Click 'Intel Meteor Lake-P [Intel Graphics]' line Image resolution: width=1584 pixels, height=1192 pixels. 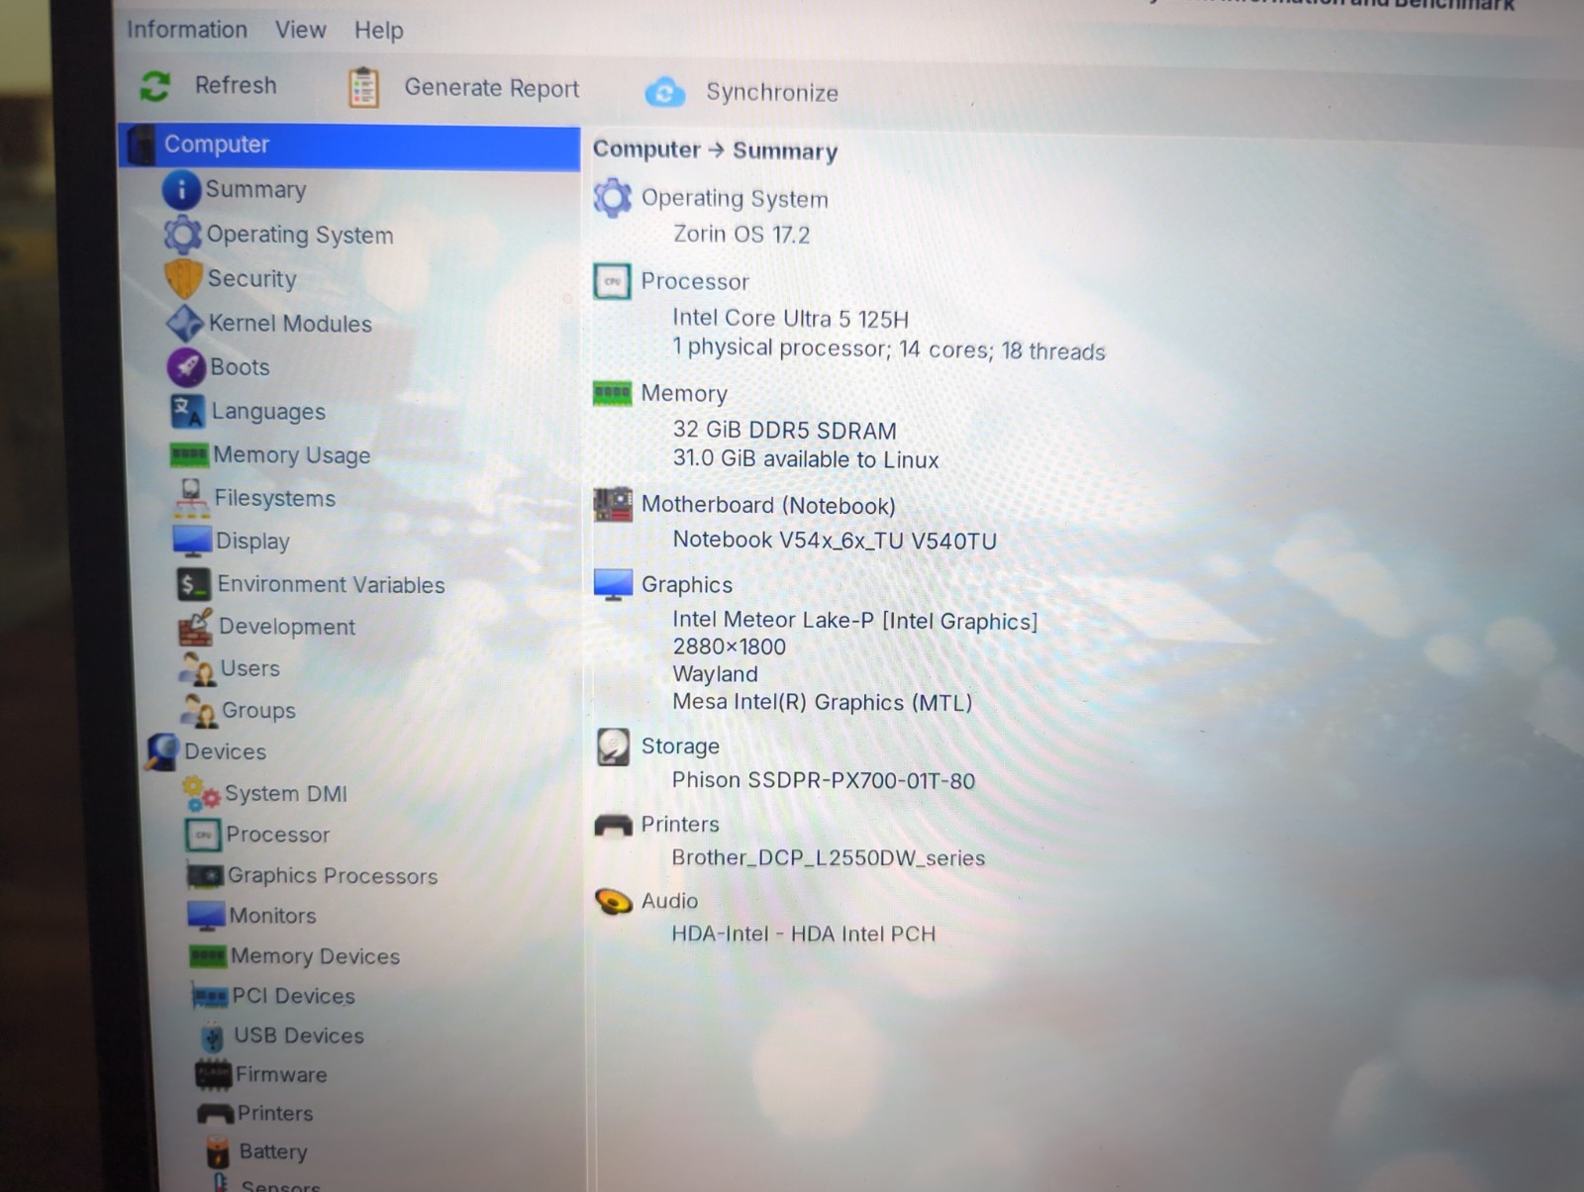[855, 621]
